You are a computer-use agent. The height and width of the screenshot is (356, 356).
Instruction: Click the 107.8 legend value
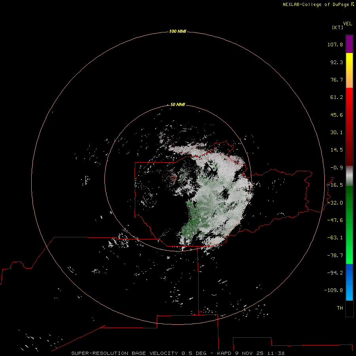[335, 44]
